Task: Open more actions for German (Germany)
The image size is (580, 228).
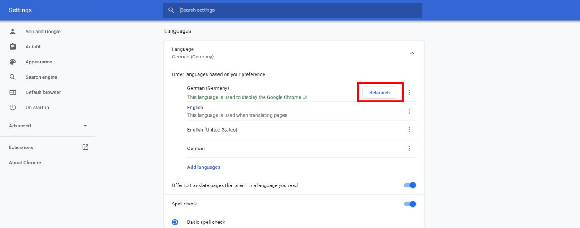Action: [x=409, y=93]
